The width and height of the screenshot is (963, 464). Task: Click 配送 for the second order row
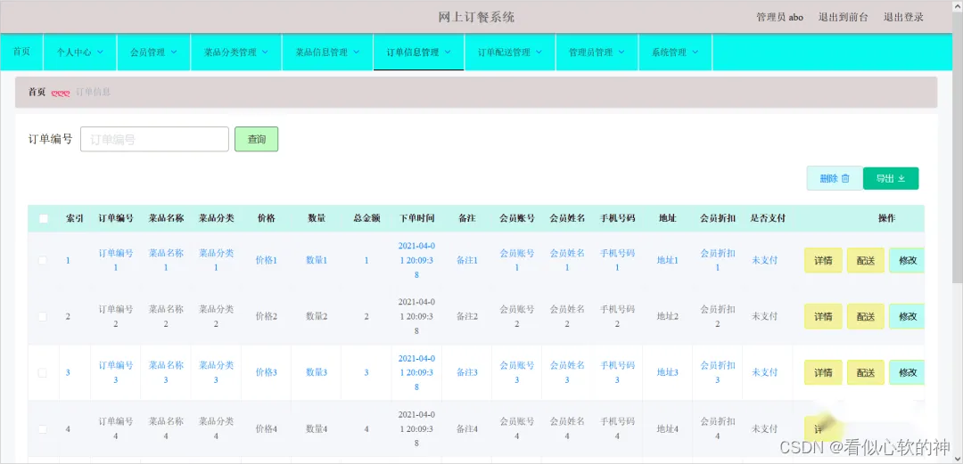coord(865,316)
